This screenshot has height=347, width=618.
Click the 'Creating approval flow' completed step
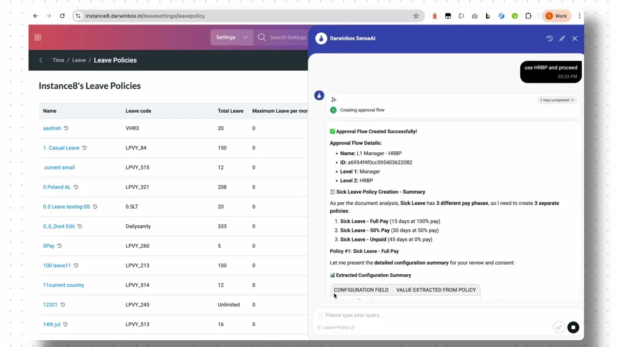tap(362, 110)
